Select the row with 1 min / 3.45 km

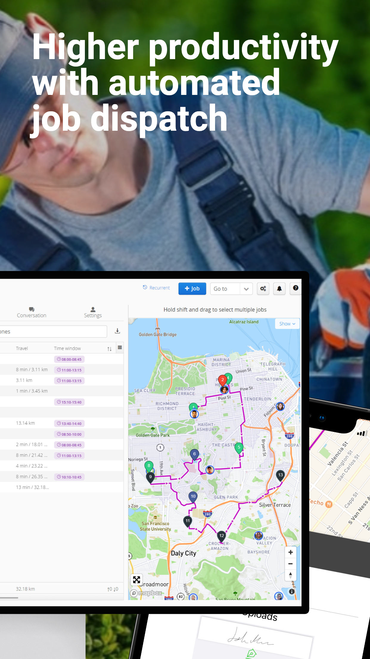click(62, 391)
